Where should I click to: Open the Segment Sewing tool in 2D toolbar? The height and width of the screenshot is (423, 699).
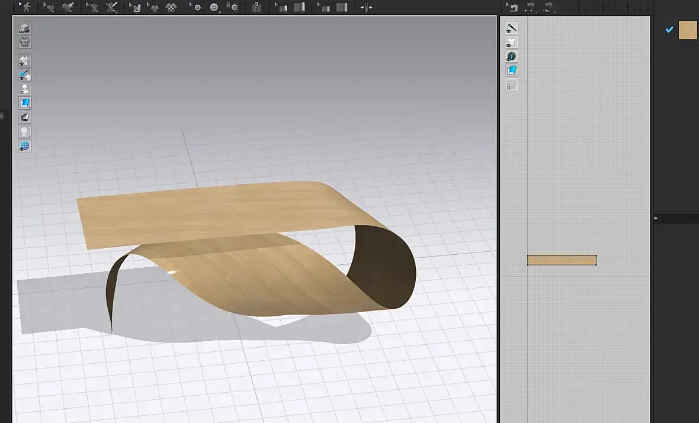point(530,7)
